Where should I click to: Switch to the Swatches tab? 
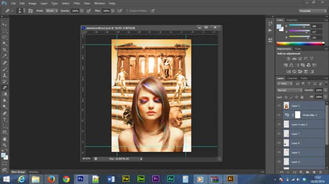tap(292, 20)
